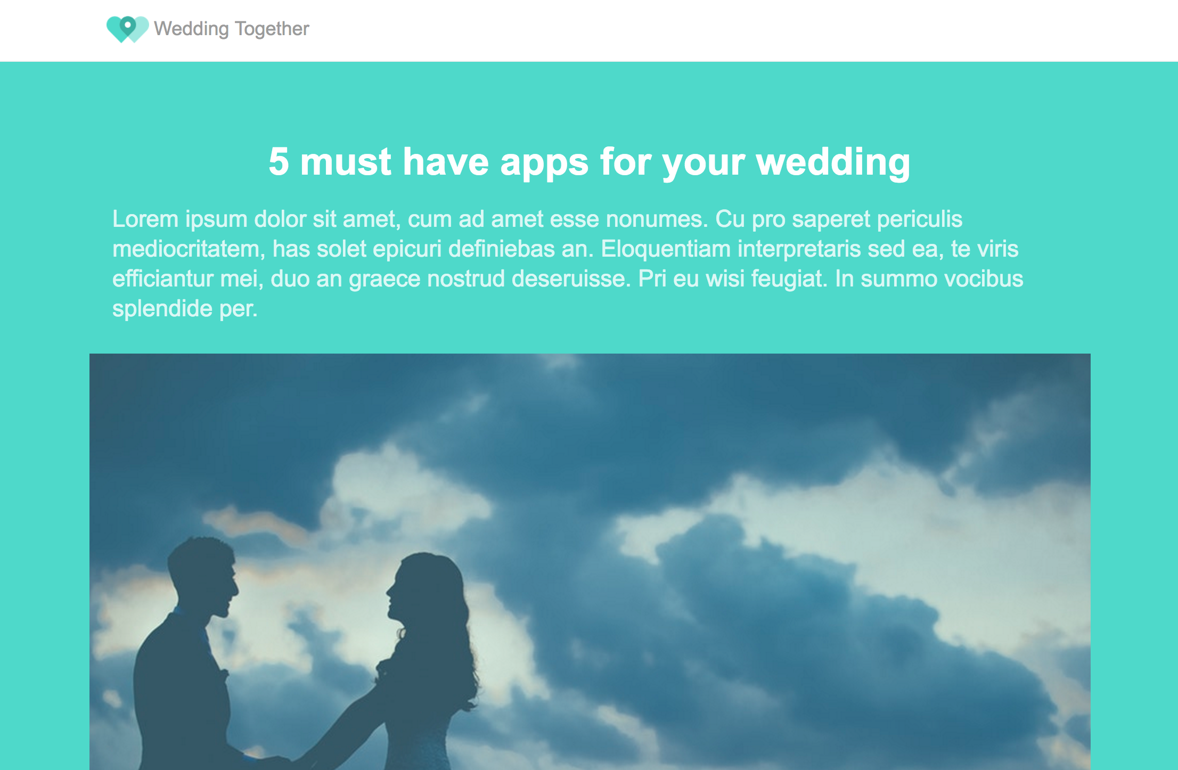Click the teal margin right of the photo

[x=1134, y=559]
